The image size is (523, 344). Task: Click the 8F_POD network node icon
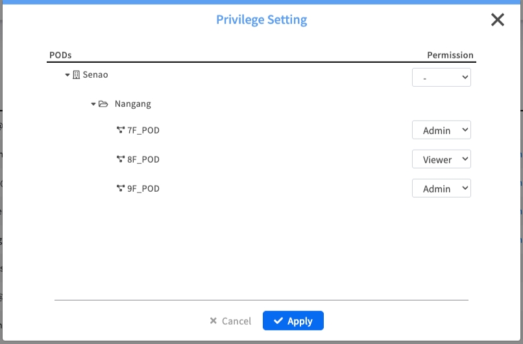pos(120,159)
